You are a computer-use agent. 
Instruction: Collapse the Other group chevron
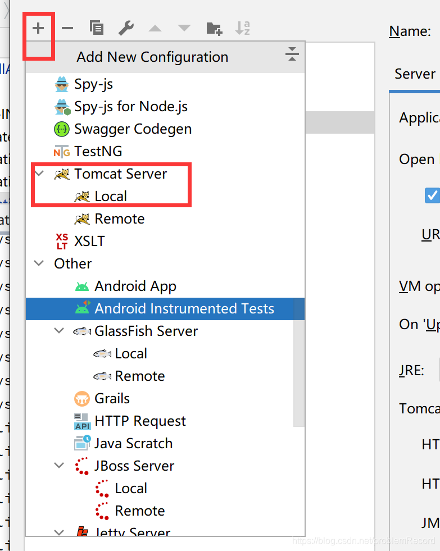click(x=39, y=263)
